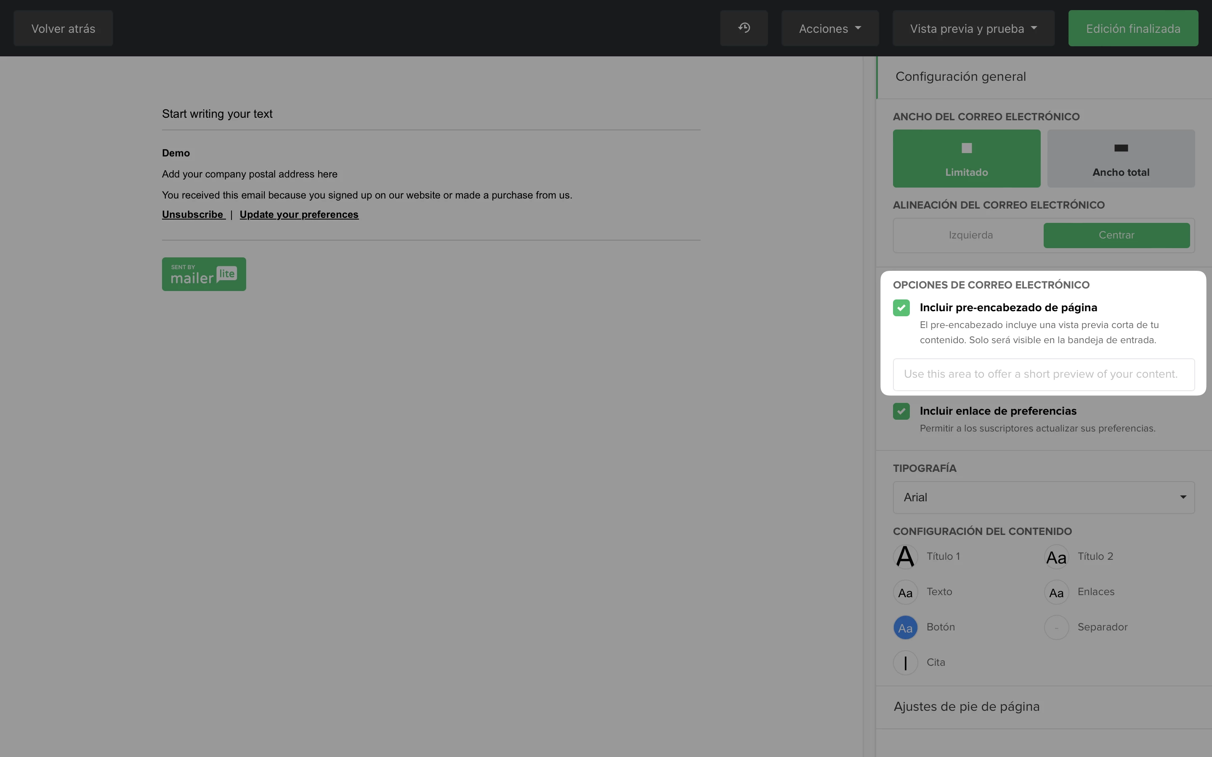Click the Edición finalizada button

1132,29
